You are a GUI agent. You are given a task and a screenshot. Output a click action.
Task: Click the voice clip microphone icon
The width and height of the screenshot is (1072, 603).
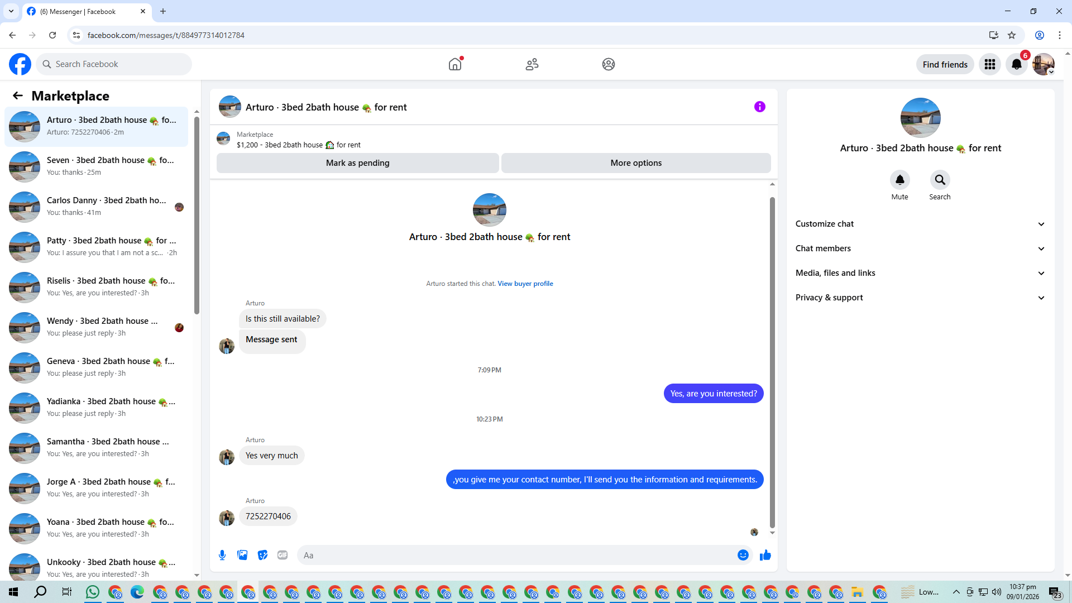222,555
